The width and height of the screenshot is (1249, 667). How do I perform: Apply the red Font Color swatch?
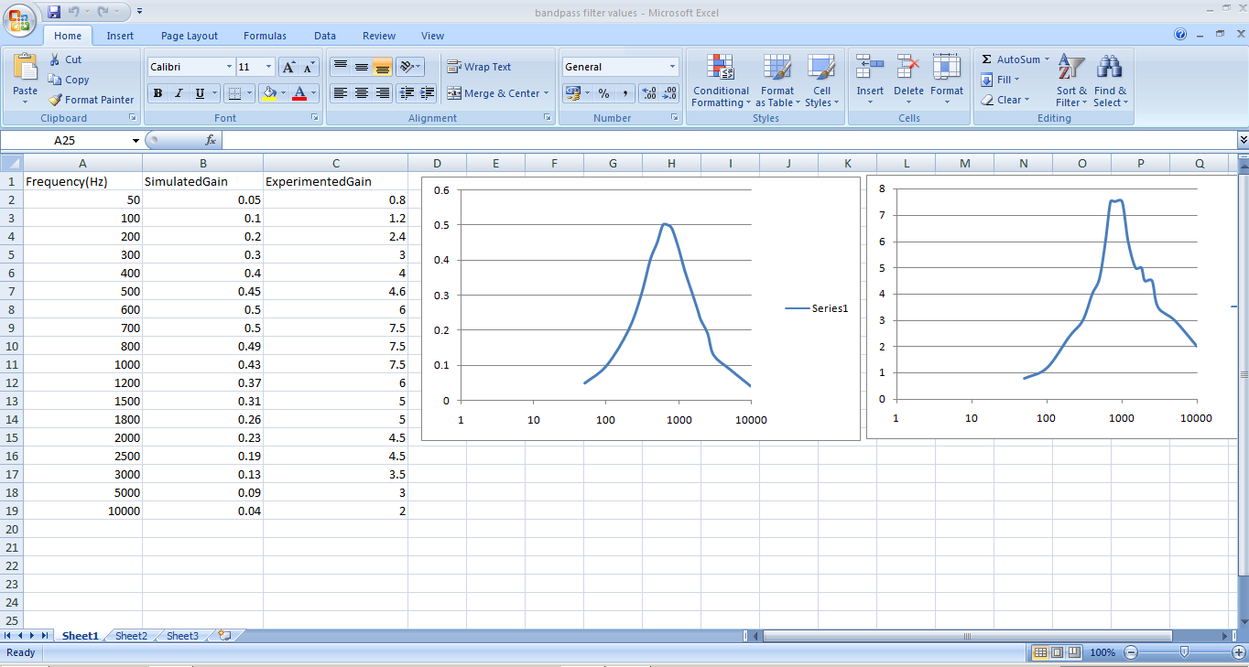299,93
